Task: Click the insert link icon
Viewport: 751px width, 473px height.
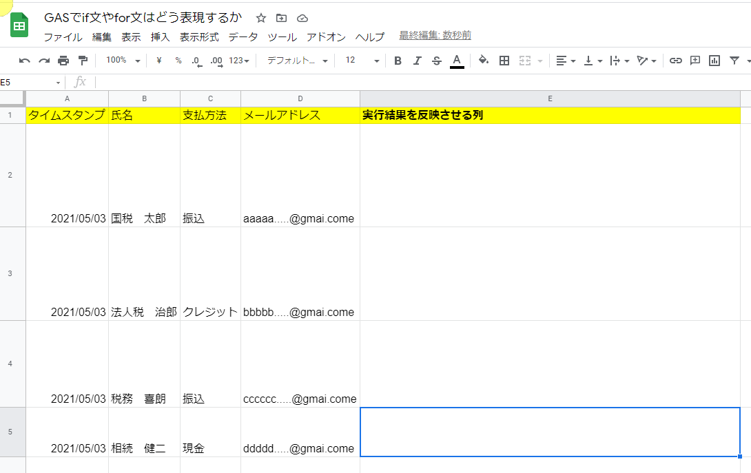Action: click(x=676, y=61)
